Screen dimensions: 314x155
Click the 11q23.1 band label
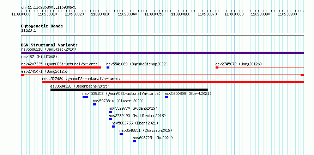pyautogui.click(x=29, y=31)
